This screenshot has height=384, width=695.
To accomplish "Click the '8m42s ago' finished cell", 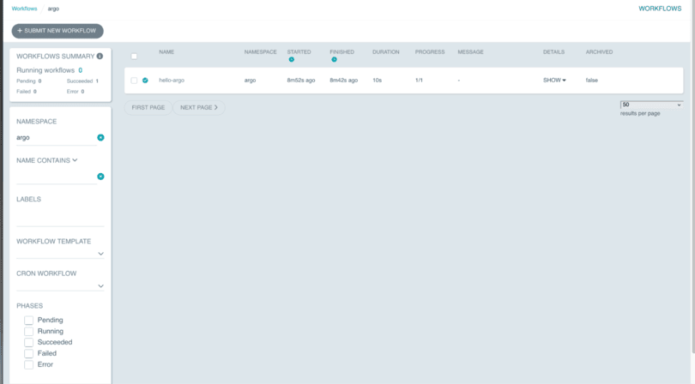I will click(x=343, y=81).
